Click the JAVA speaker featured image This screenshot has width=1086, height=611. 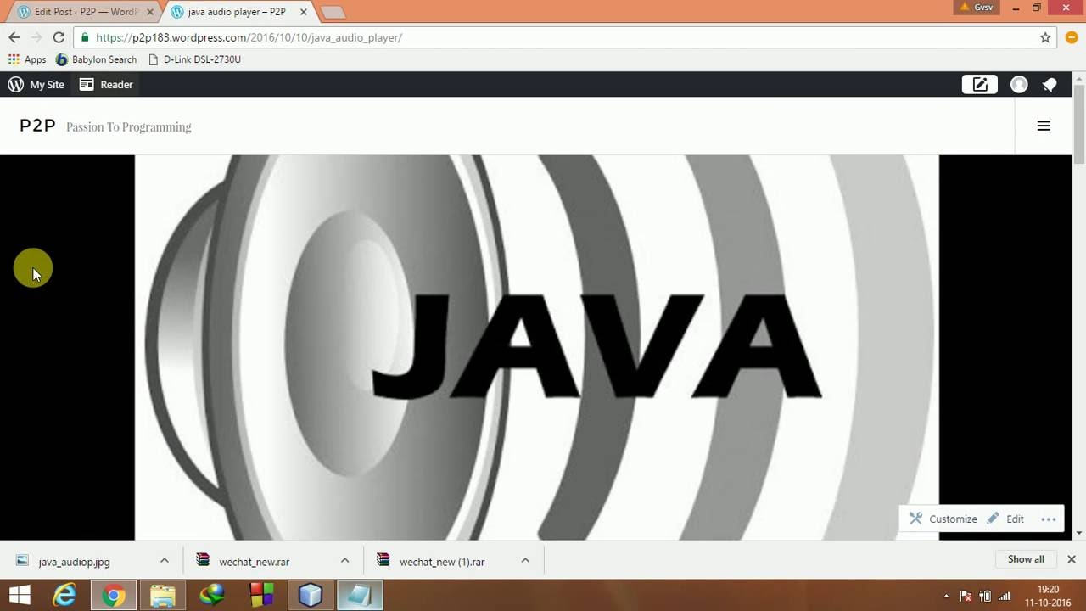537,347
